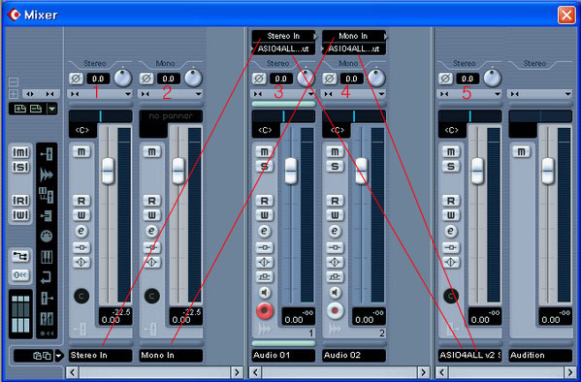Select the Audio 01 channel name field
This screenshot has height=382, width=581.
pyautogui.click(x=283, y=355)
